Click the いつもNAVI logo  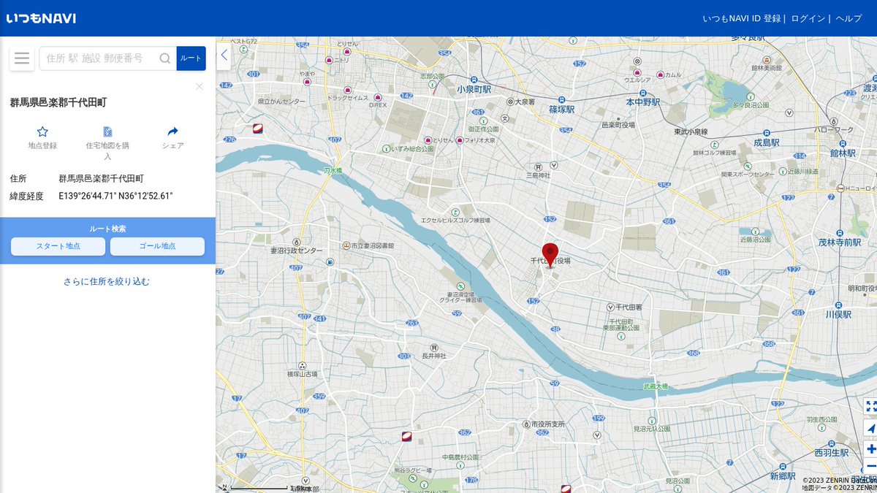[41, 18]
